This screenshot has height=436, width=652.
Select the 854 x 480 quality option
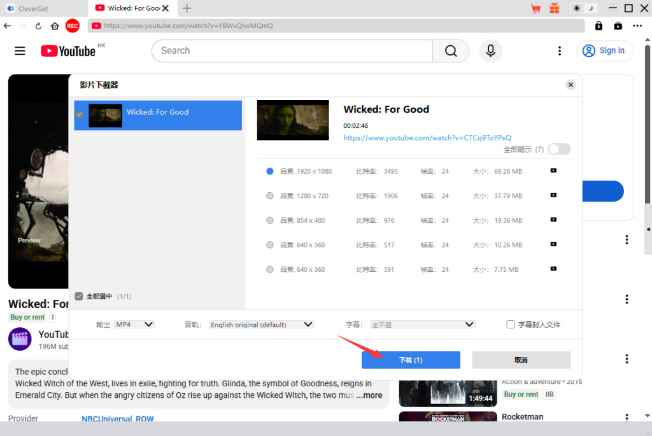[270, 220]
